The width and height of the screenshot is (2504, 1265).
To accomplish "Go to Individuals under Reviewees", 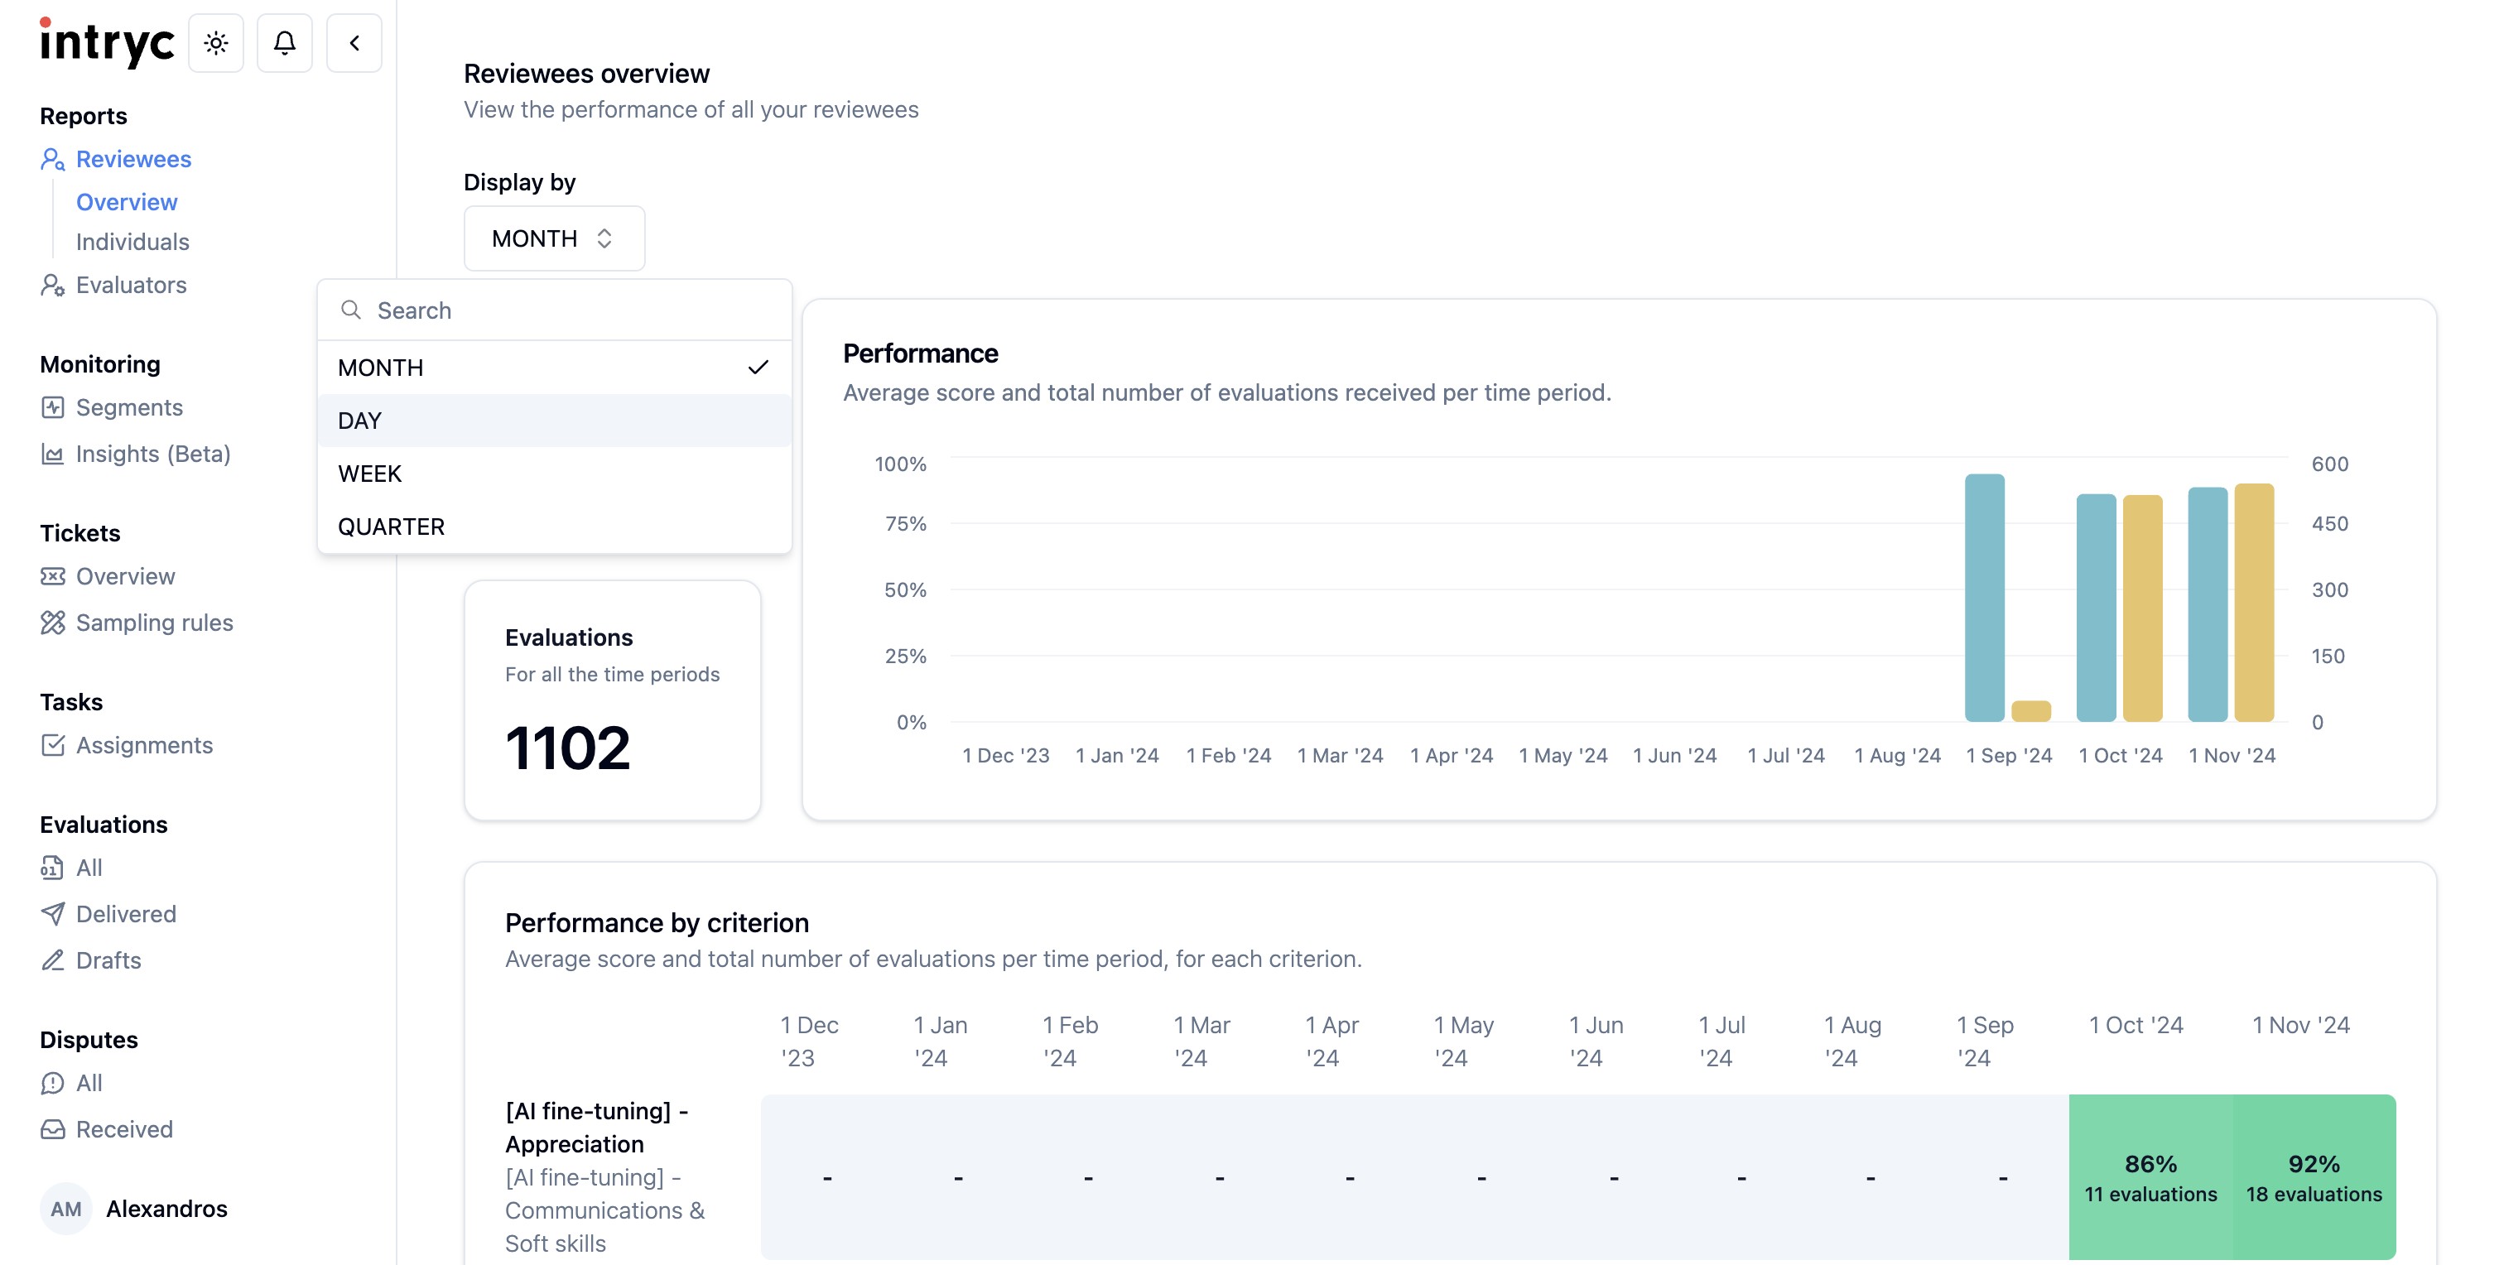I will click(x=132, y=242).
